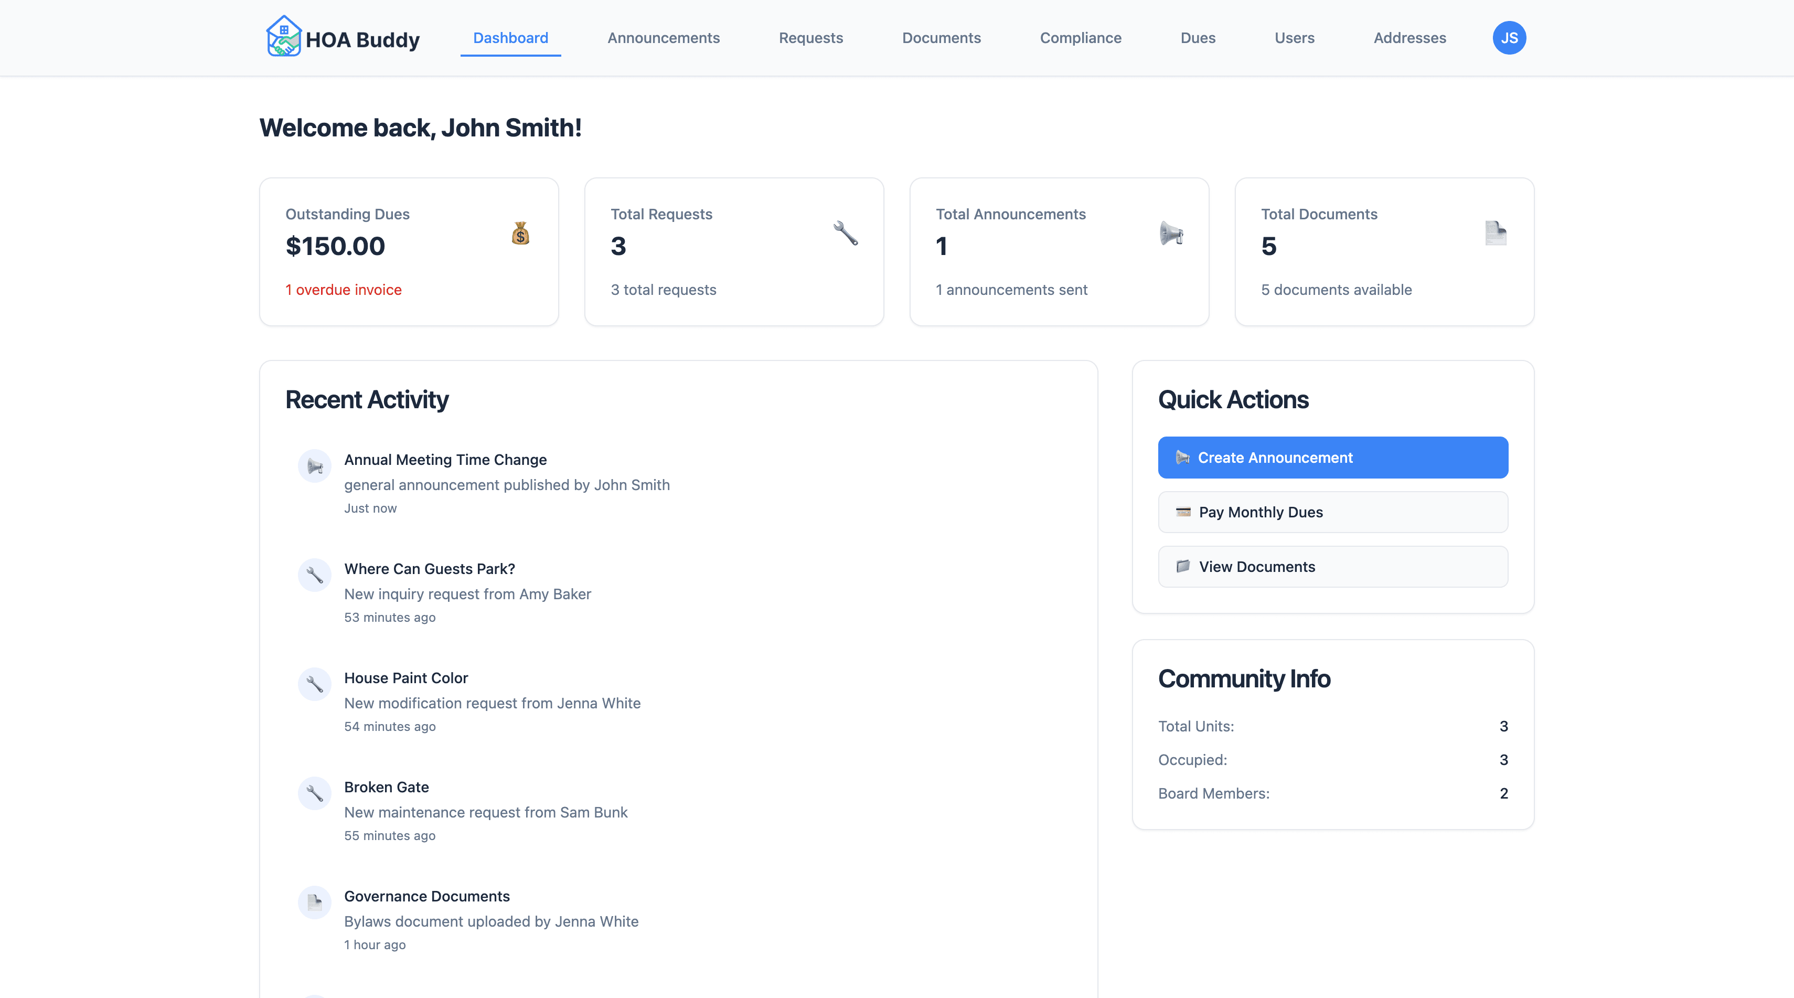Click wrench icon beside Where Can Guests Park?
Screen dimensions: 1794x998
(315, 575)
